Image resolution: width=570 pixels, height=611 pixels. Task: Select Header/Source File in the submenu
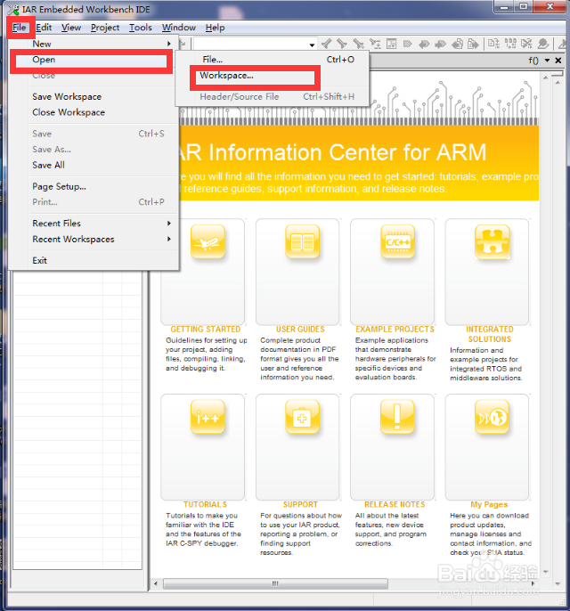pyautogui.click(x=272, y=96)
